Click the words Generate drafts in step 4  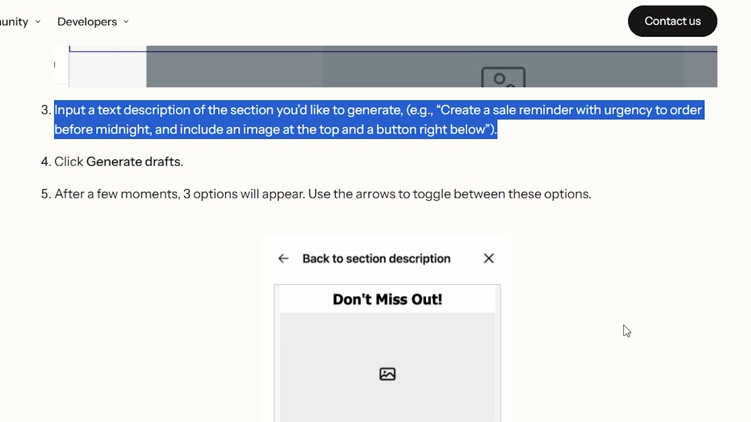point(134,161)
